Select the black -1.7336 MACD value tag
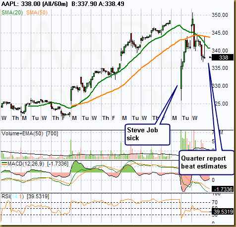The height and width of the screenshot is (227, 236). [223, 189]
